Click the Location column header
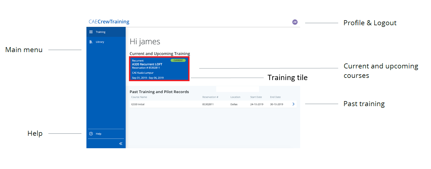431x169 pixels. 235,97
